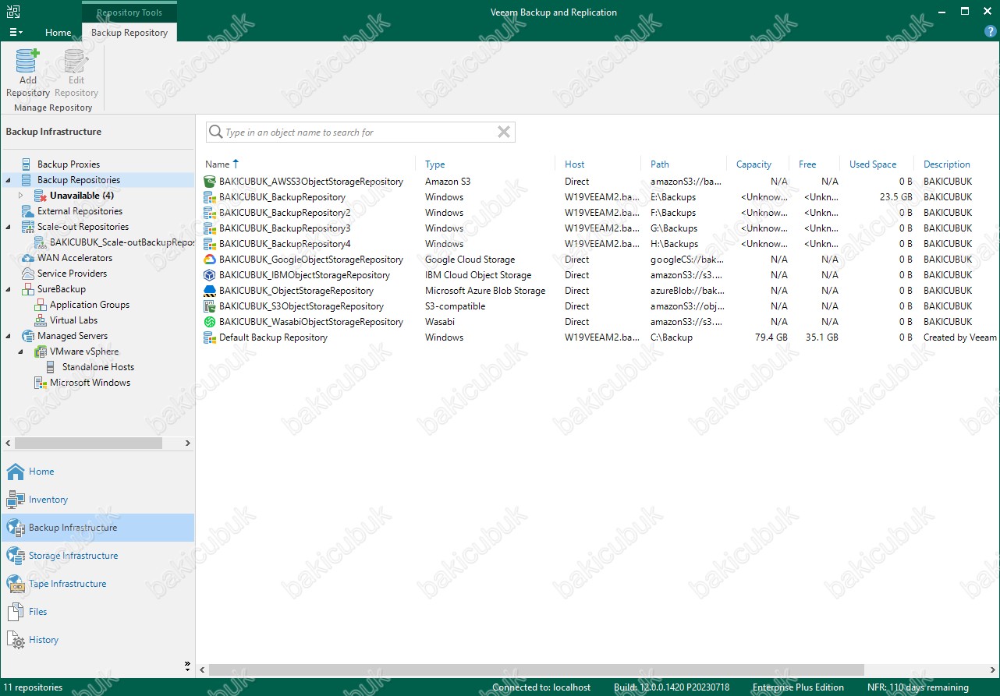Click the Wasabi repository row icon

[209, 322]
